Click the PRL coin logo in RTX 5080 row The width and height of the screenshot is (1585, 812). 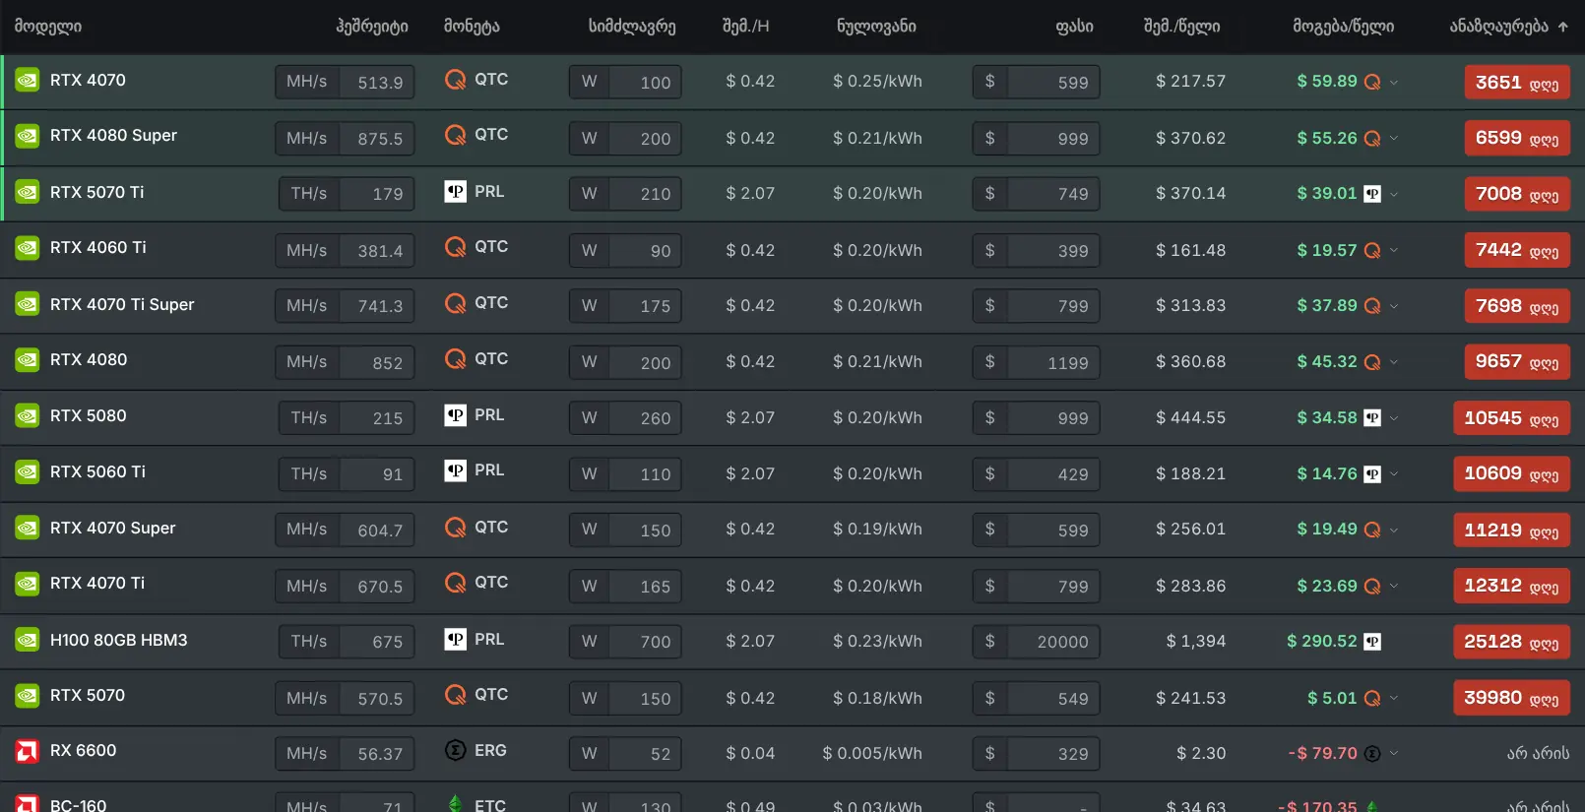coord(455,415)
